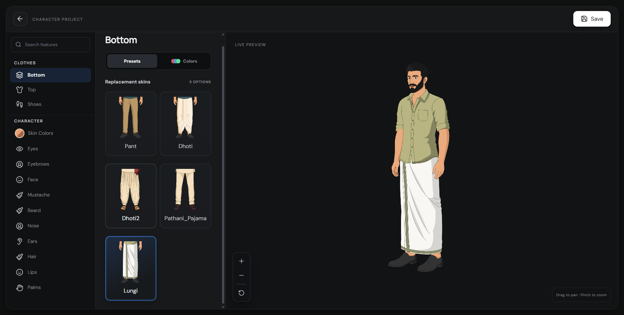Image resolution: width=624 pixels, height=315 pixels.
Task: Select the Pant preset thumbnail
Action: (x=131, y=124)
